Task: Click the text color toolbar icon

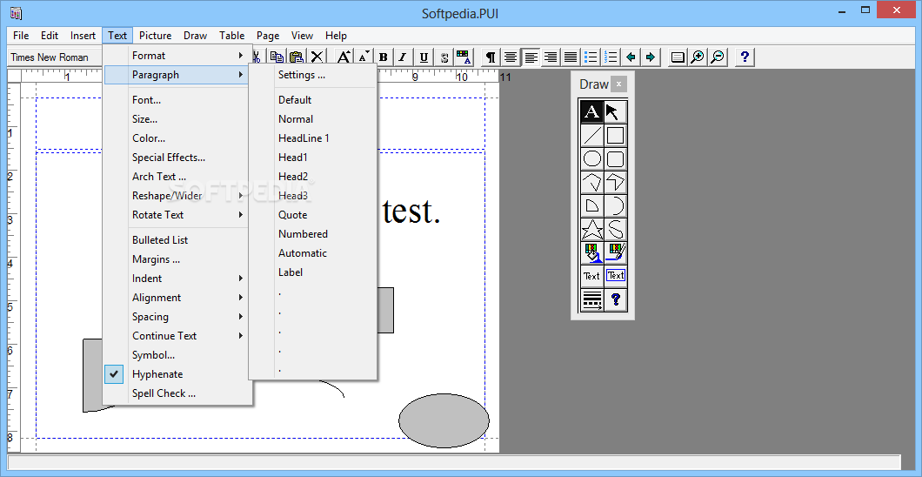Action: [464, 57]
